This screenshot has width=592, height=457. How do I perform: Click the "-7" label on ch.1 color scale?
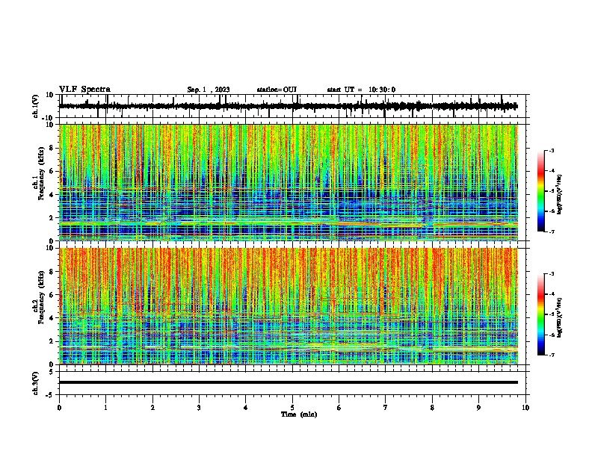coord(552,231)
